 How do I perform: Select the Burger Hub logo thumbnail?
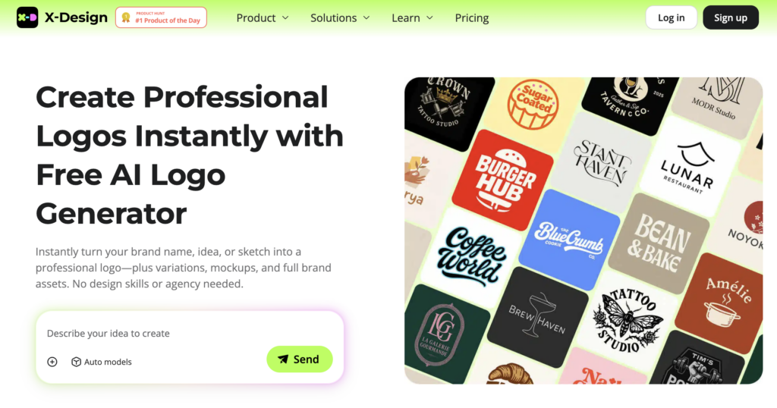click(x=502, y=180)
